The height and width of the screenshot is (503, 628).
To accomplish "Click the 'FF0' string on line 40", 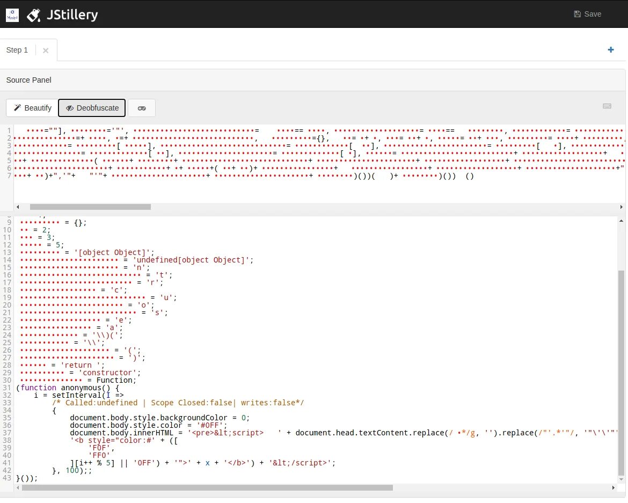I will point(99,456).
